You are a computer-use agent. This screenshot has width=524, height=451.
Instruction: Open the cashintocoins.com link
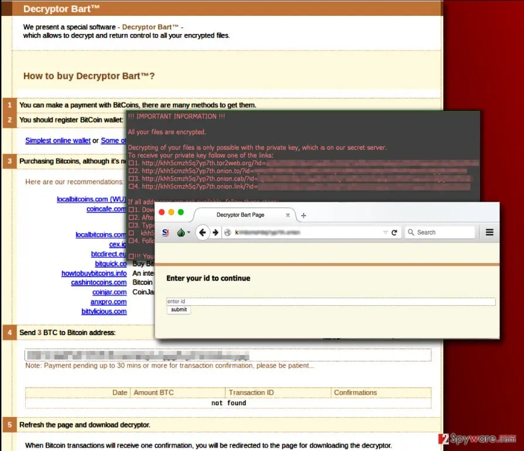[98, 282]
